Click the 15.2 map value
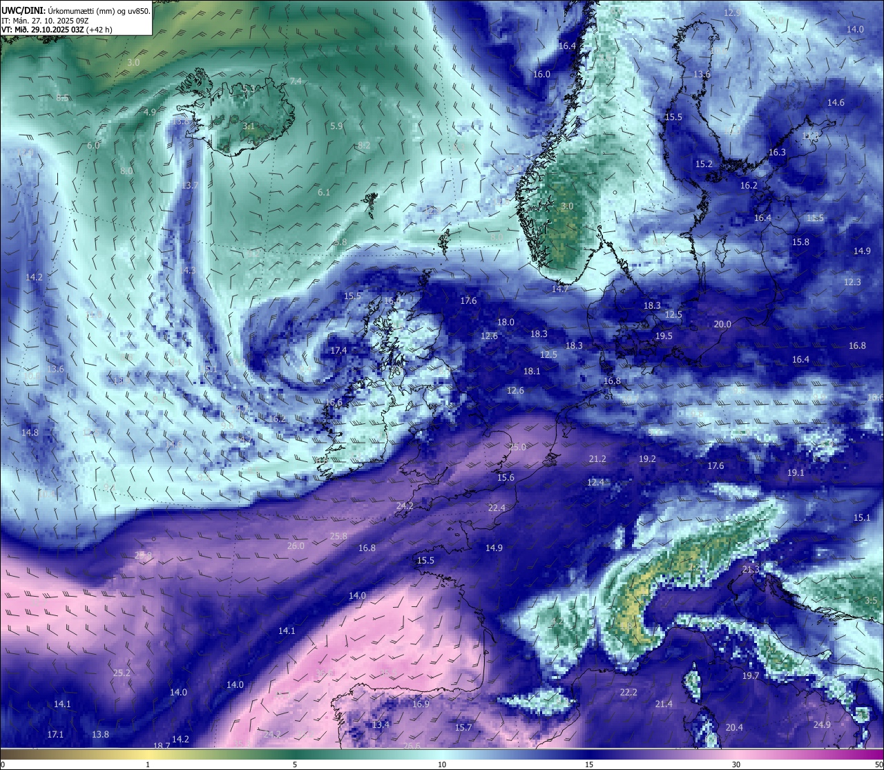This screenshot has width=884, height=770. pyautogui.click(x=704, y=164)
